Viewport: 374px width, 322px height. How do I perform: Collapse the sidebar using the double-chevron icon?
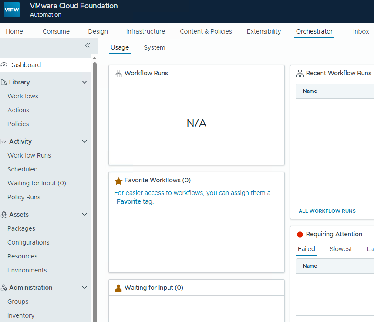pos(87,45)
